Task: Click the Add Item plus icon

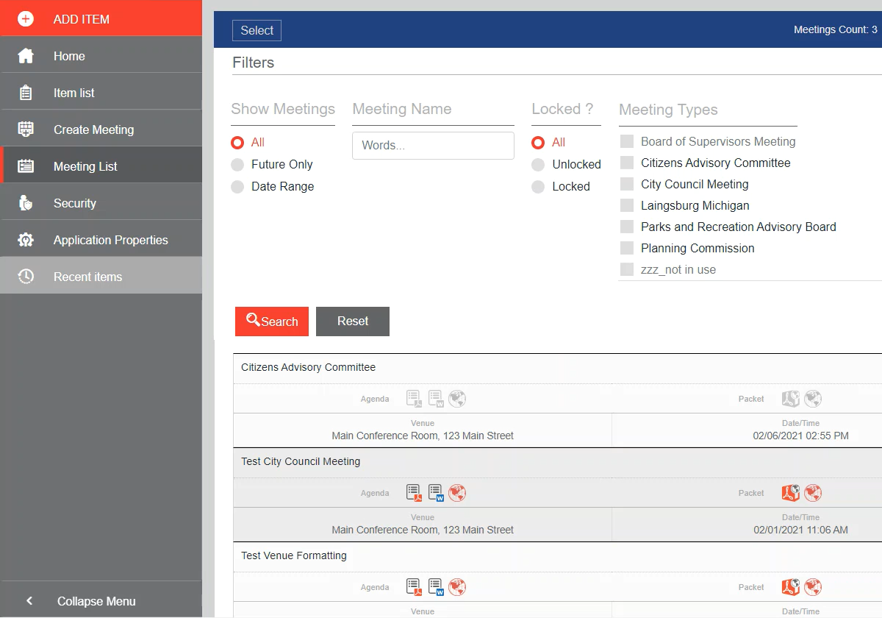Action: (x=26, y=19)
